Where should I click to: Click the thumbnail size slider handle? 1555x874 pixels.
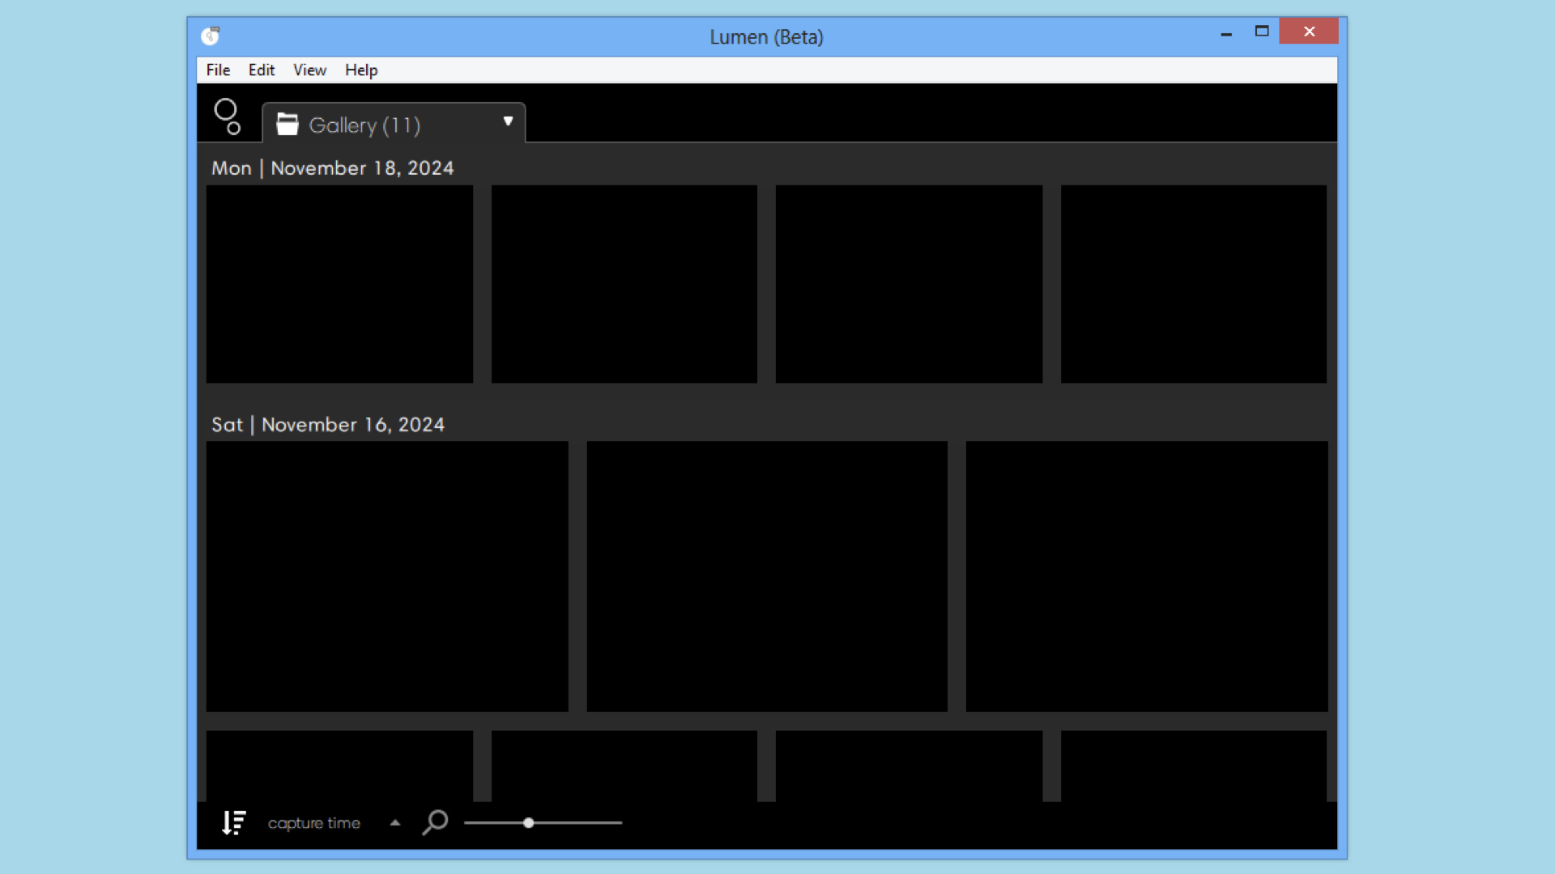click(528, 823)
